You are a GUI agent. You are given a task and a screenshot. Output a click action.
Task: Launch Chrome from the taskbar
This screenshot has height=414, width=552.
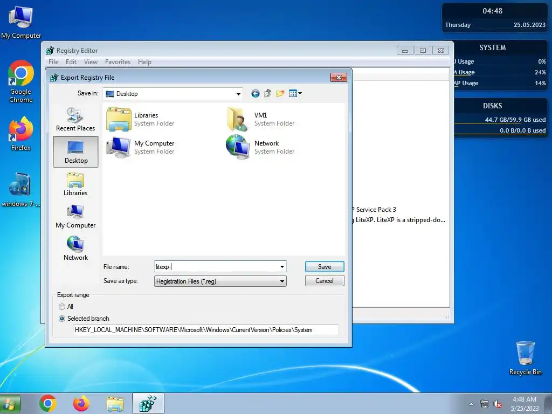48,403
